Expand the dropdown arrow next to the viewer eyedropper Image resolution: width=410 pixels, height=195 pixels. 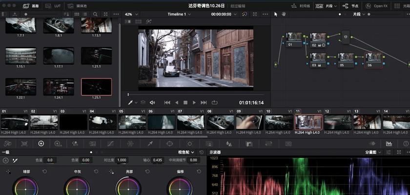[x=136, y=102]
